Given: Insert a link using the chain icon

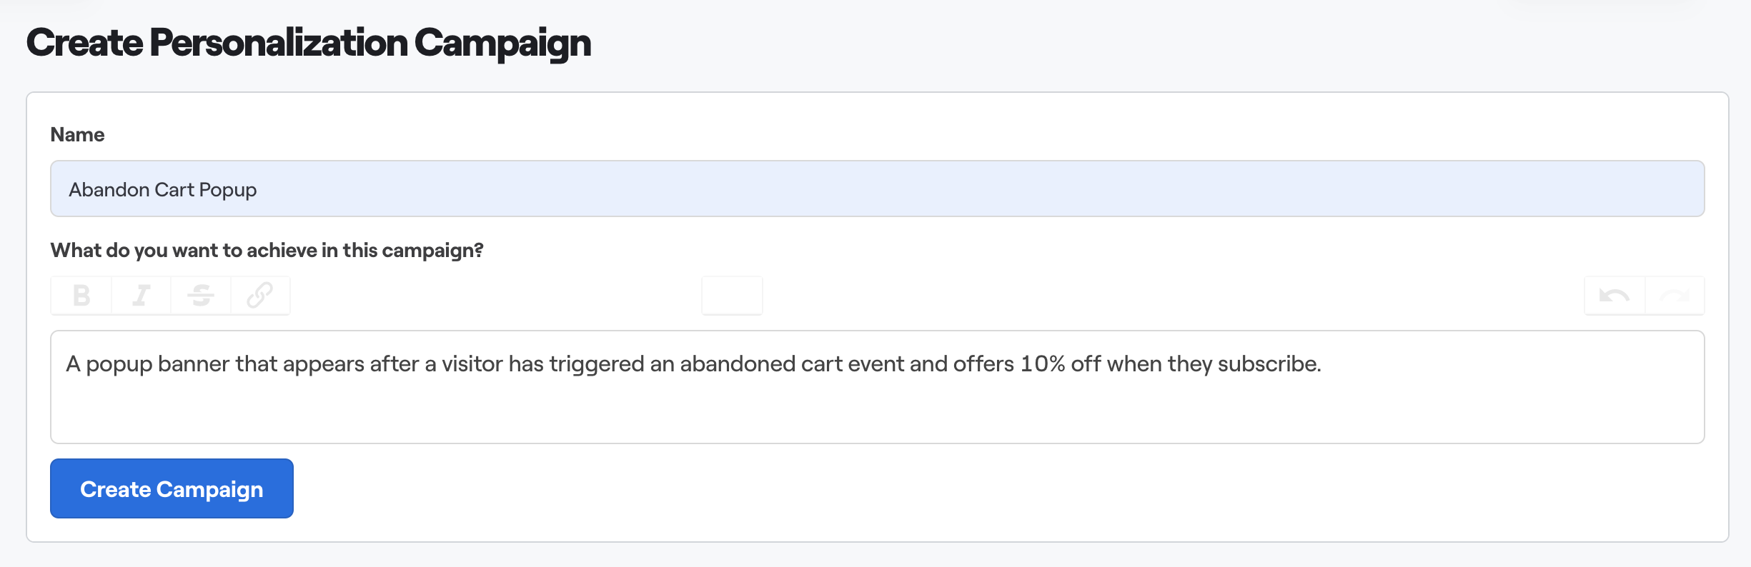Looking at the screenshot, I should click(x=260, y=295).
